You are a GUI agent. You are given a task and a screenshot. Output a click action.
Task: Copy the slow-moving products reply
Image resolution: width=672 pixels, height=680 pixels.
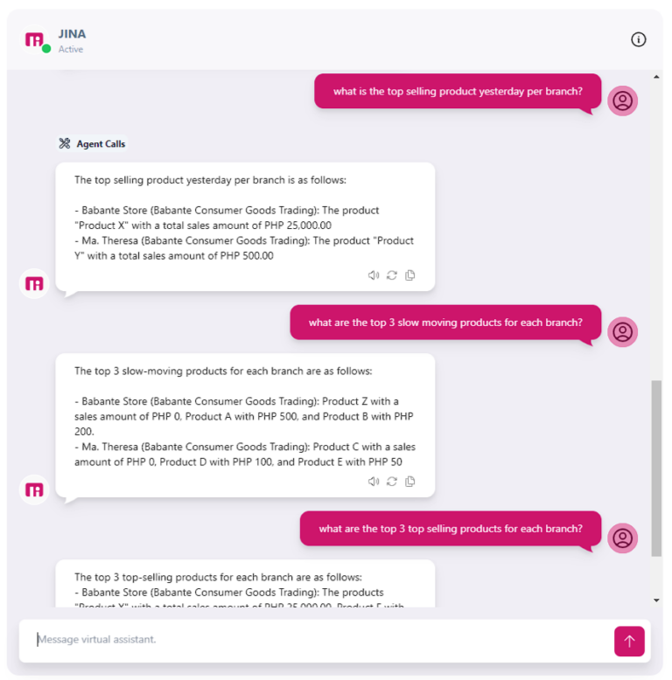pos(409,482)
